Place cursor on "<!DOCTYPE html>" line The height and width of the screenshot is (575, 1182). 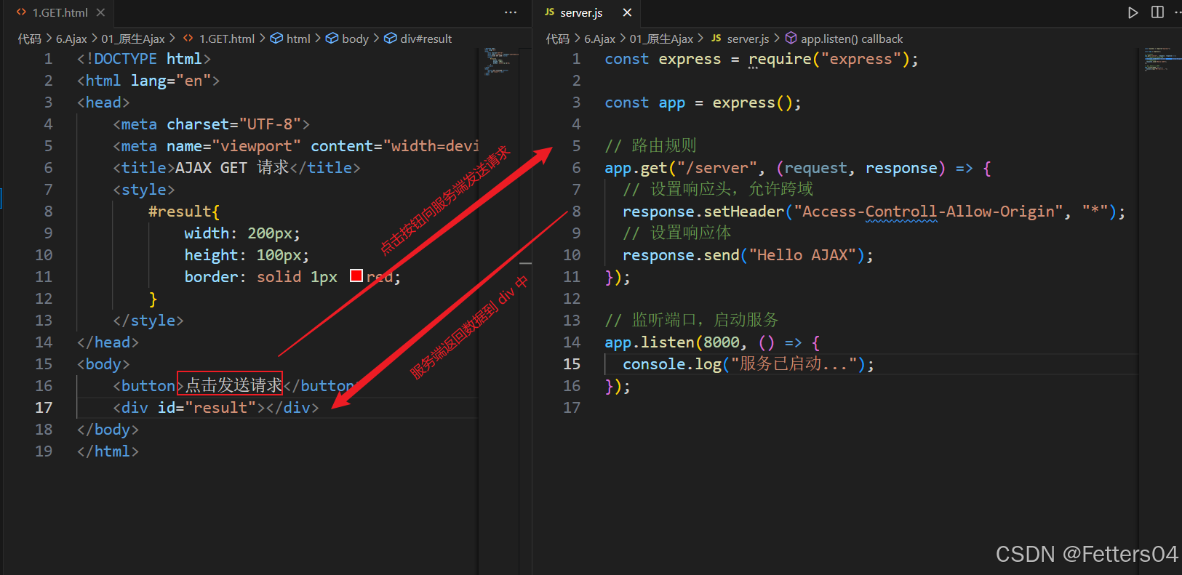(144, 59)
